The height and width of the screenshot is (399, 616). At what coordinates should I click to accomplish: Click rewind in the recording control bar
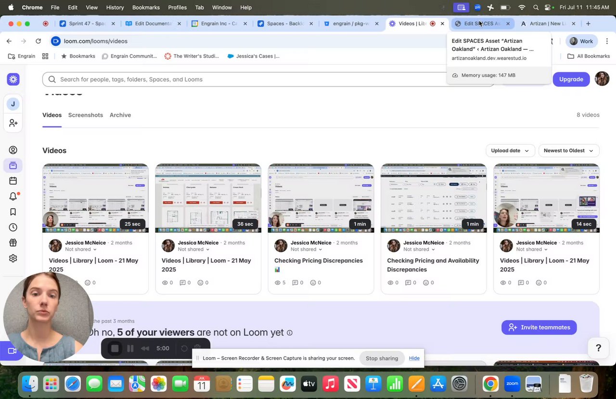(x=145, y=349)
